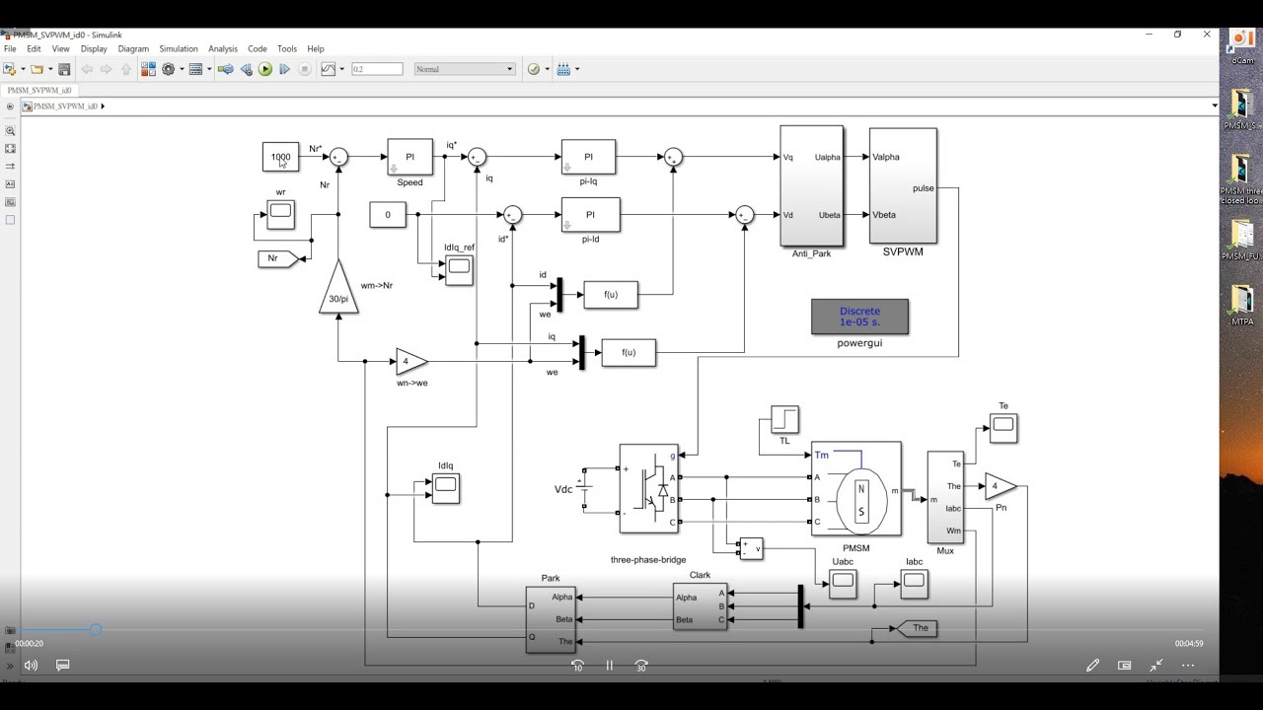
Task: Click the Model Advisor checkmark icon
Action: [534, 69]
